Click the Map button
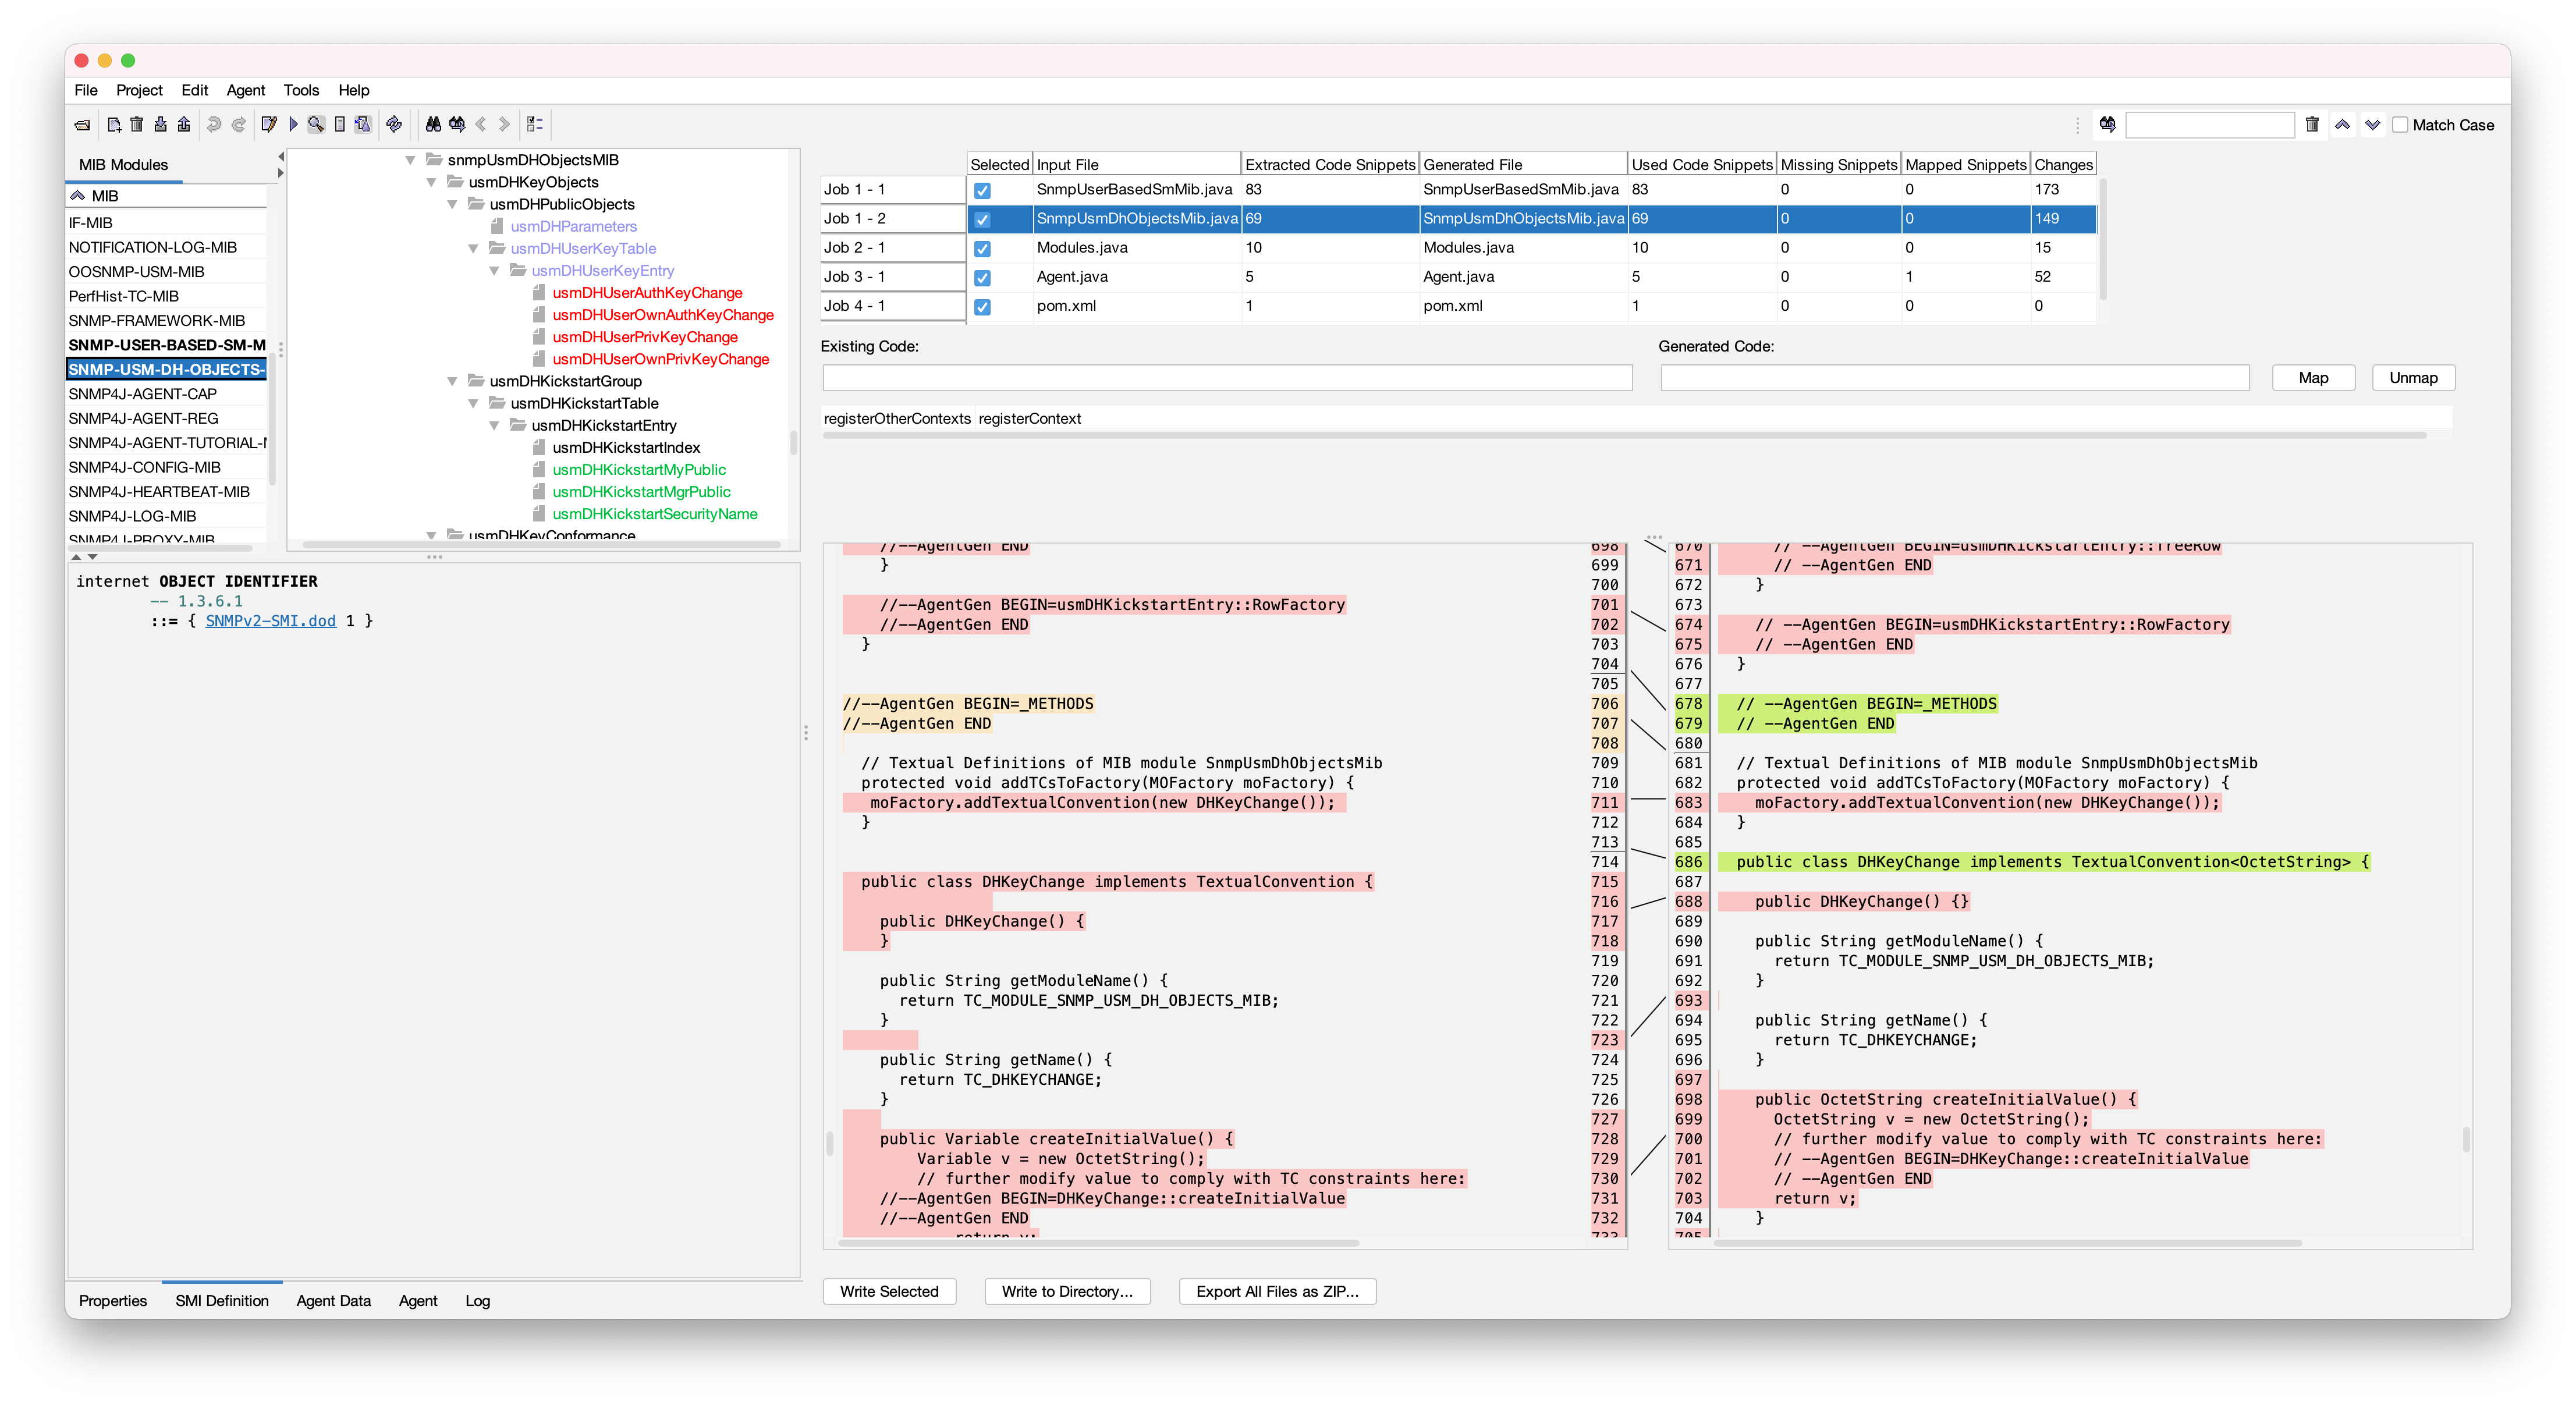This screenshot has height=1405, width=2576. (2314, 377)
